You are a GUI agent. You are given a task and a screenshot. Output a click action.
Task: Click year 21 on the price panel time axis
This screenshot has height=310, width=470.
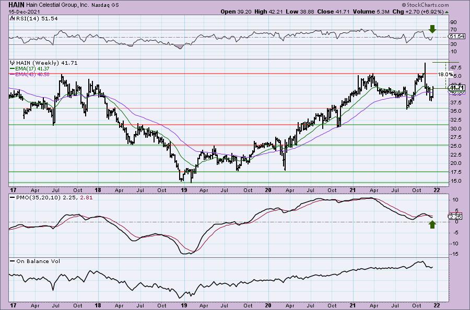(353, 190)
